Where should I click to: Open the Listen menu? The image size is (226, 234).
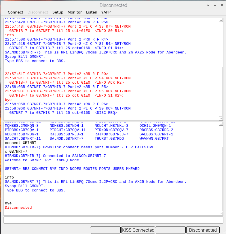pyautogui.click(x=92, y=12)
